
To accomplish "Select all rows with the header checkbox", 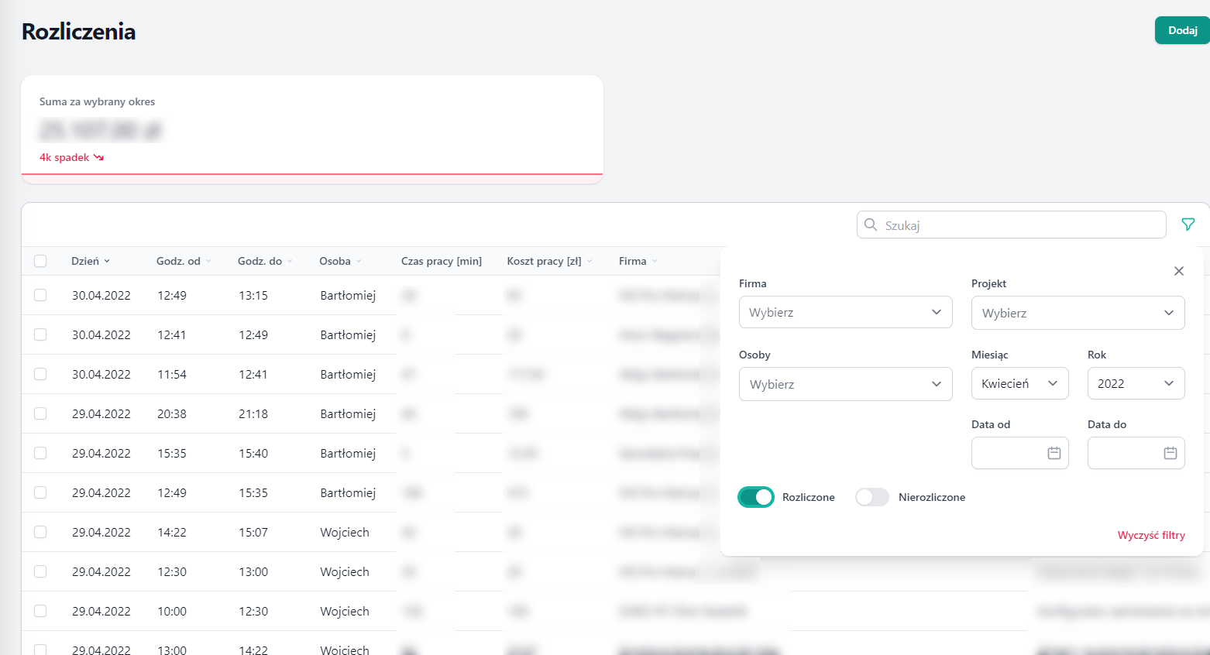I will click(x=40, y=261).
